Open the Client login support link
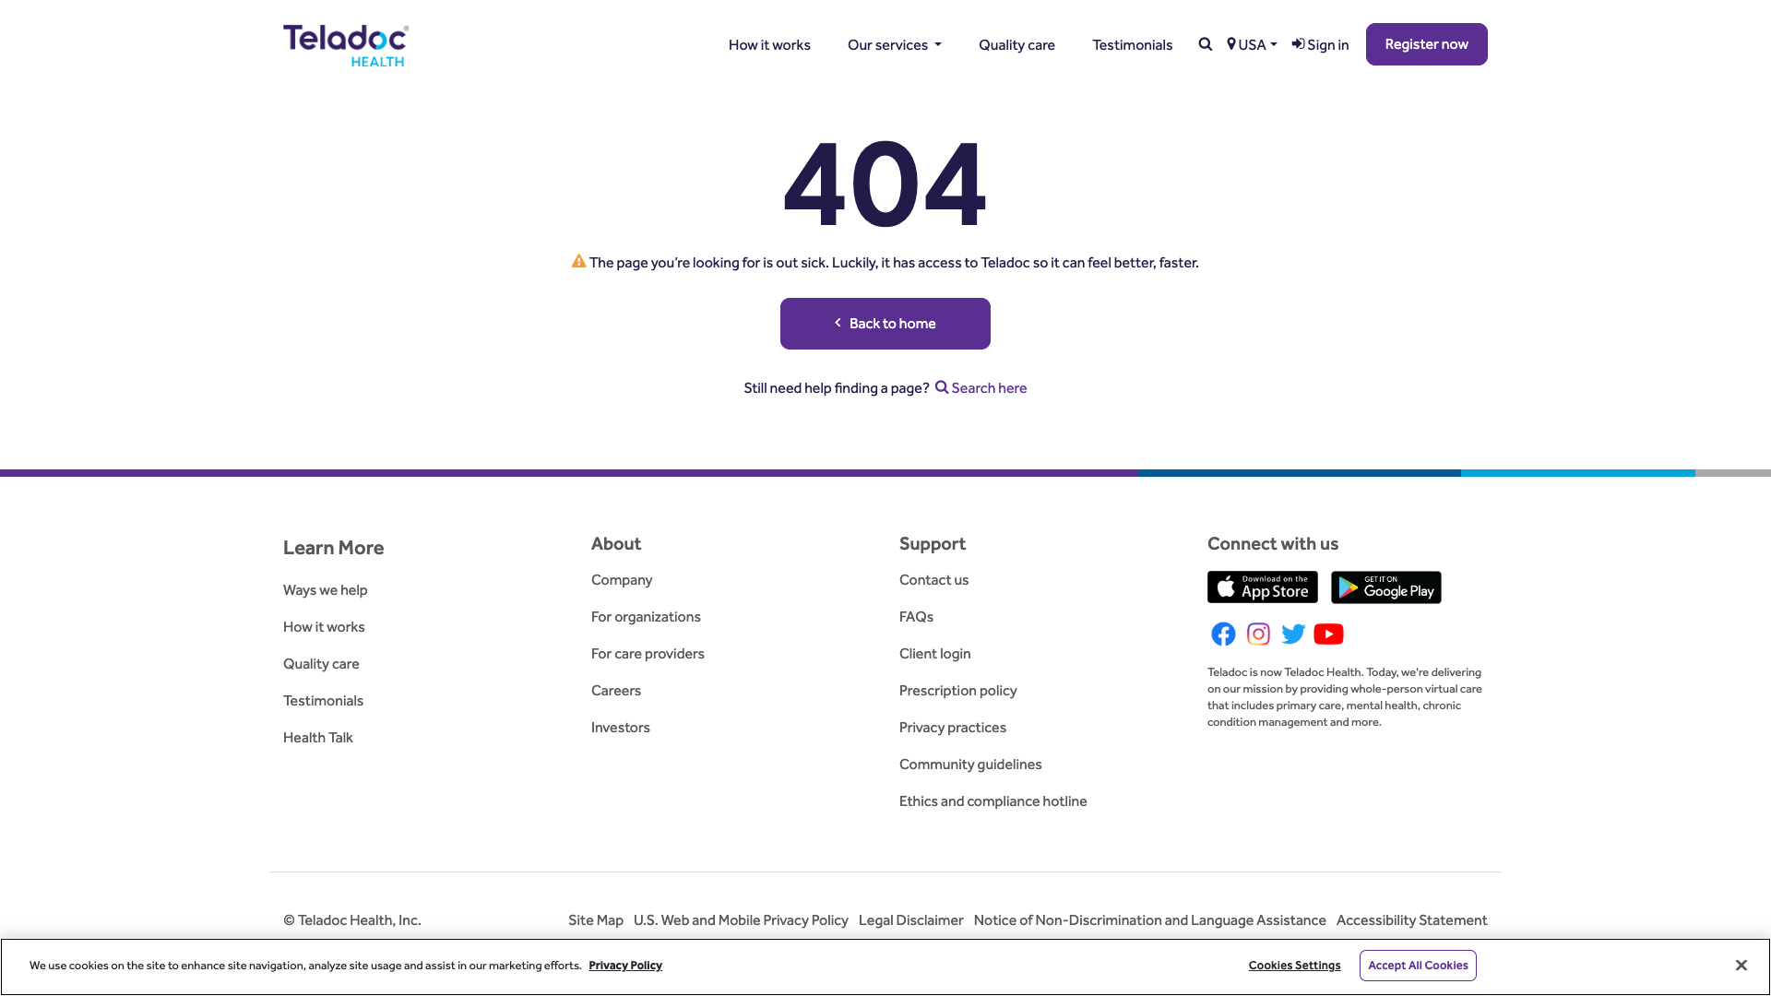This screenshot has width=1771, height=996. pyautogui.click(x=934, y=653)
